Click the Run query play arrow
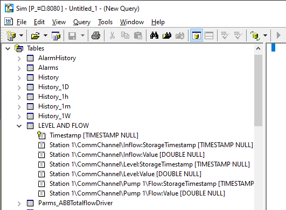The width and height of the screenshot is (286, 210). coord(278,35)
